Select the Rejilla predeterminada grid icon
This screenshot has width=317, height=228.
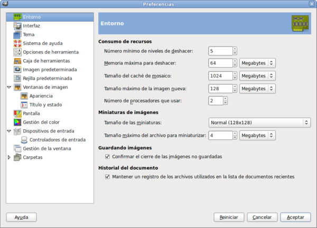17,78
